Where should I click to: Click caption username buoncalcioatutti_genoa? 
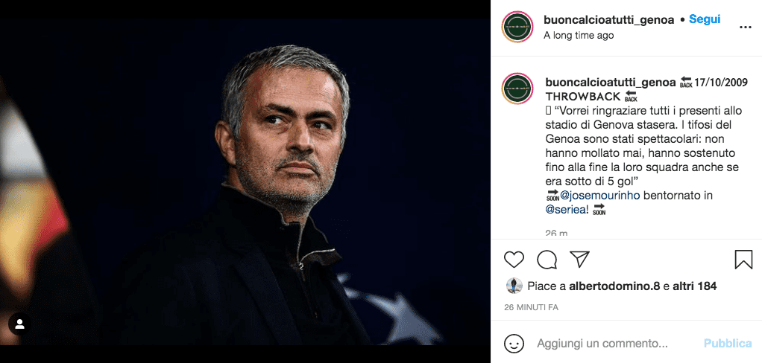pyautogui.click(x=610, y=82)
